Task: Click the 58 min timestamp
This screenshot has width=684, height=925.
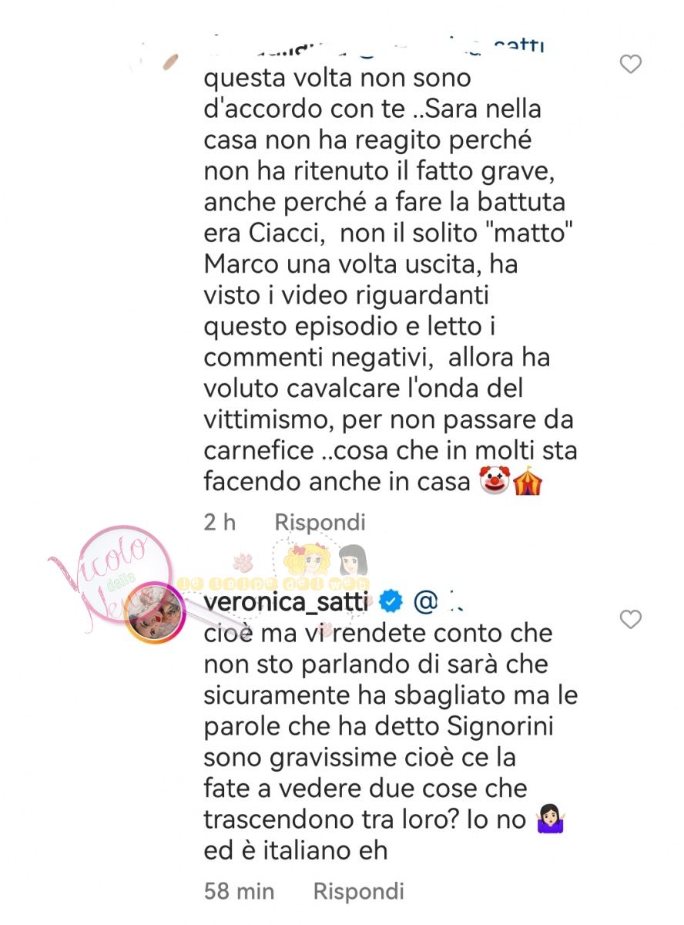Action: (239, 892)
